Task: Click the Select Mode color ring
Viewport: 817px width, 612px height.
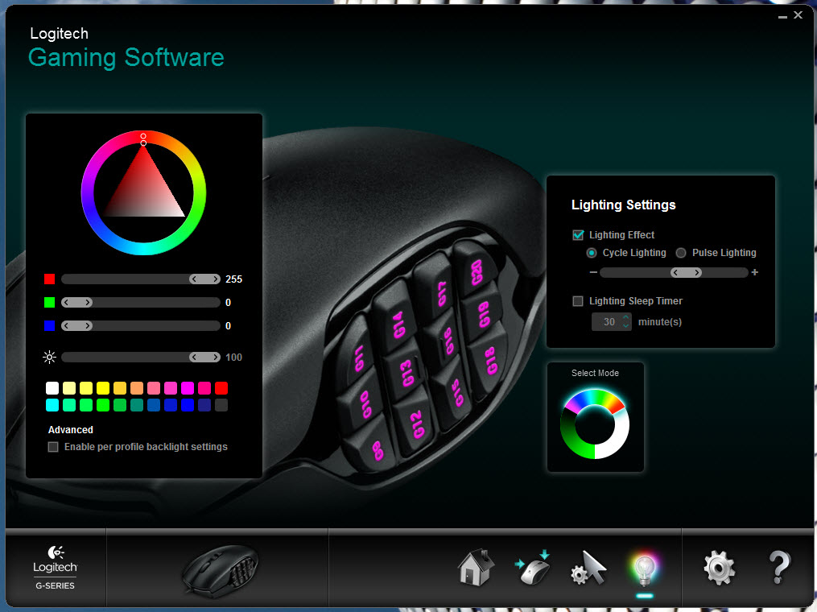Action: [595, 424]
